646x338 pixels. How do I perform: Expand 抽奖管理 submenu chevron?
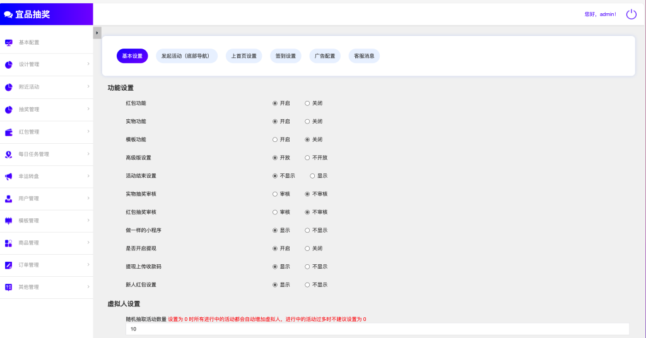88,109
